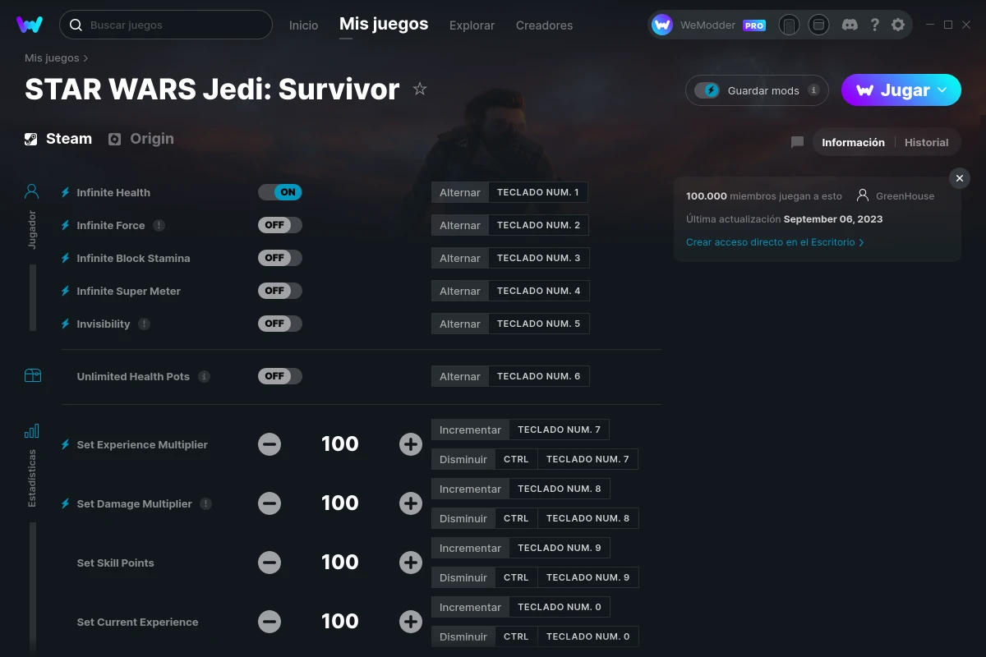
Task: Click the WeMod logo icon
Action: tap(30, 25)
